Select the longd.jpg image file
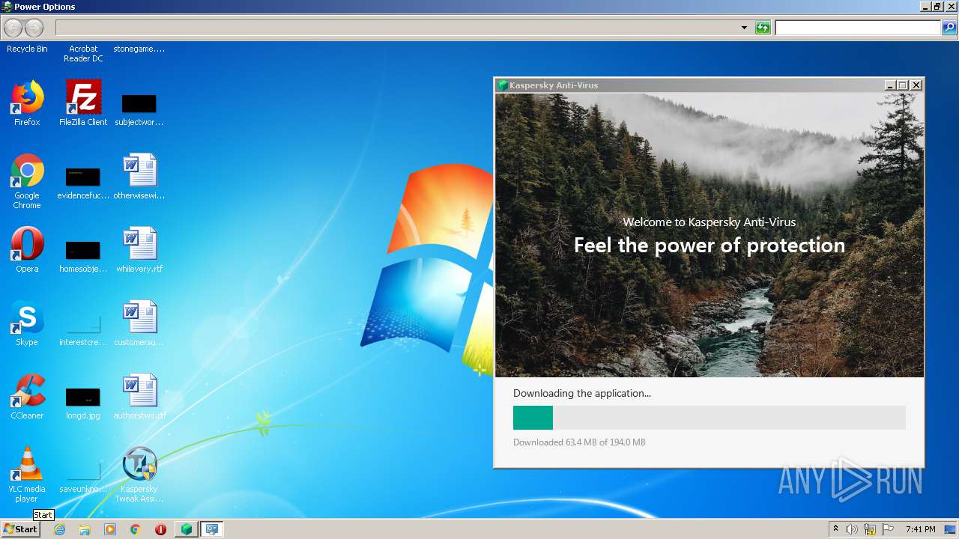This screenshot has width=959, height=539. 83,403
